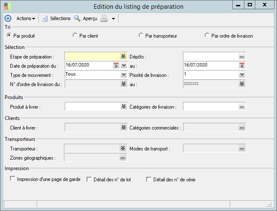Open the Type de mouvement dropdown
Image resolution: width=277 pixels, height=211 pixels.
(x=123, y=74)
